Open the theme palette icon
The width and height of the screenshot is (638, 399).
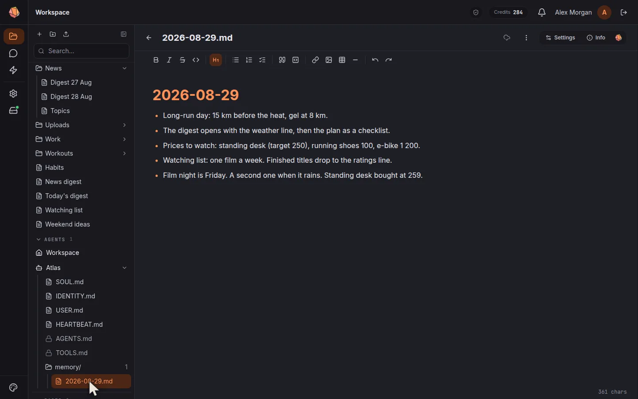13,387
